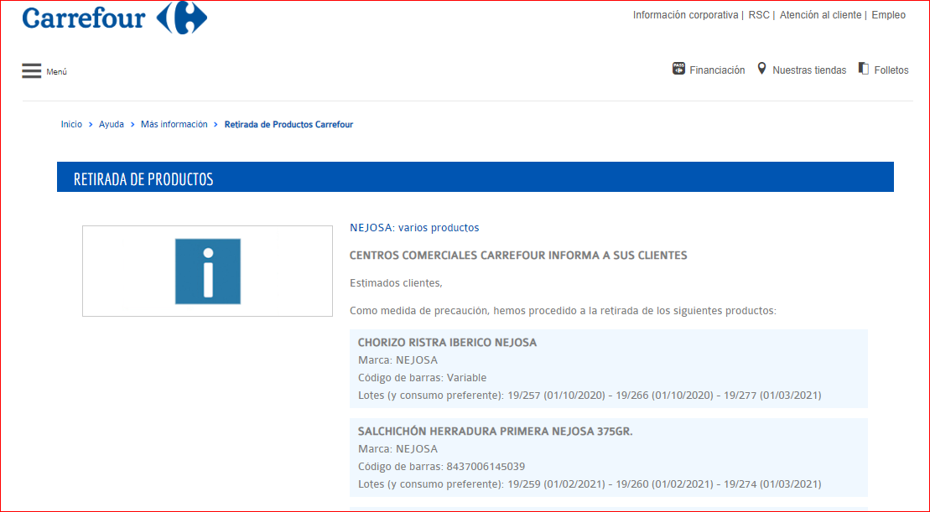Click the Carrefour wordmark text

[84, 18]
